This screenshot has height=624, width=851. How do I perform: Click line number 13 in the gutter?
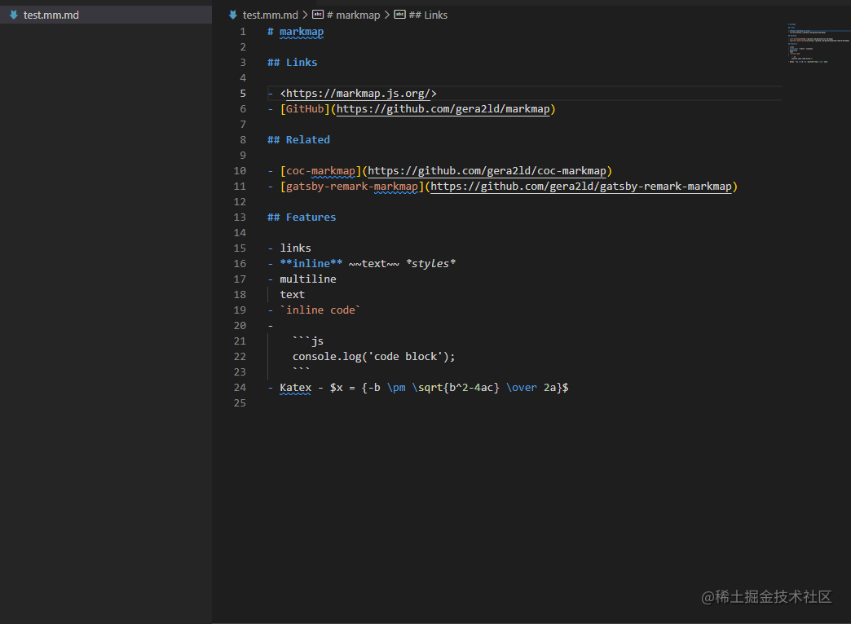(240, 218)
